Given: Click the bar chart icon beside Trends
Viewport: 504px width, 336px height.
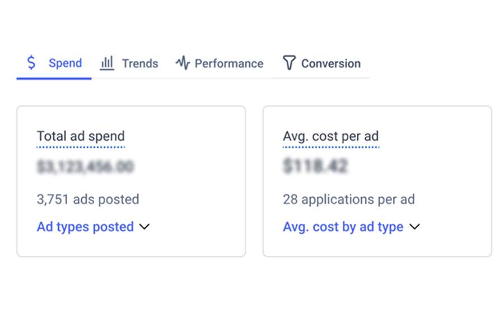Looking at the screenshot, I should pyautogui.click(x=107, y=63).
